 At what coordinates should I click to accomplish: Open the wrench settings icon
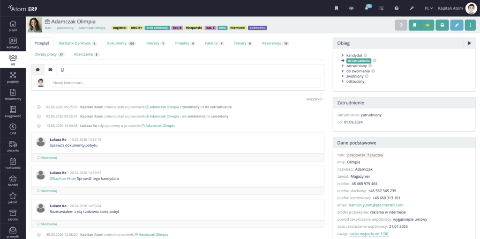[412, 8]
